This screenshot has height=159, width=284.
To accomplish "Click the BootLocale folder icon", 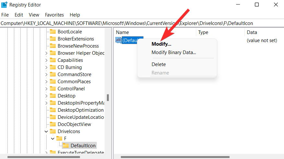I will [x=53, y=32].
